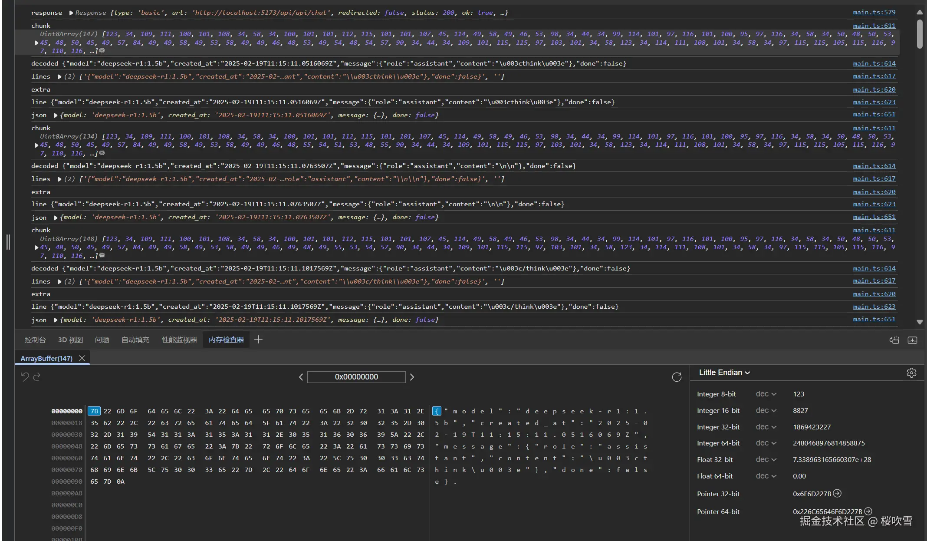The height and width of the screenshot is (541, 927).
Task: Open the Little Endian dropdown
Action: 724,373
